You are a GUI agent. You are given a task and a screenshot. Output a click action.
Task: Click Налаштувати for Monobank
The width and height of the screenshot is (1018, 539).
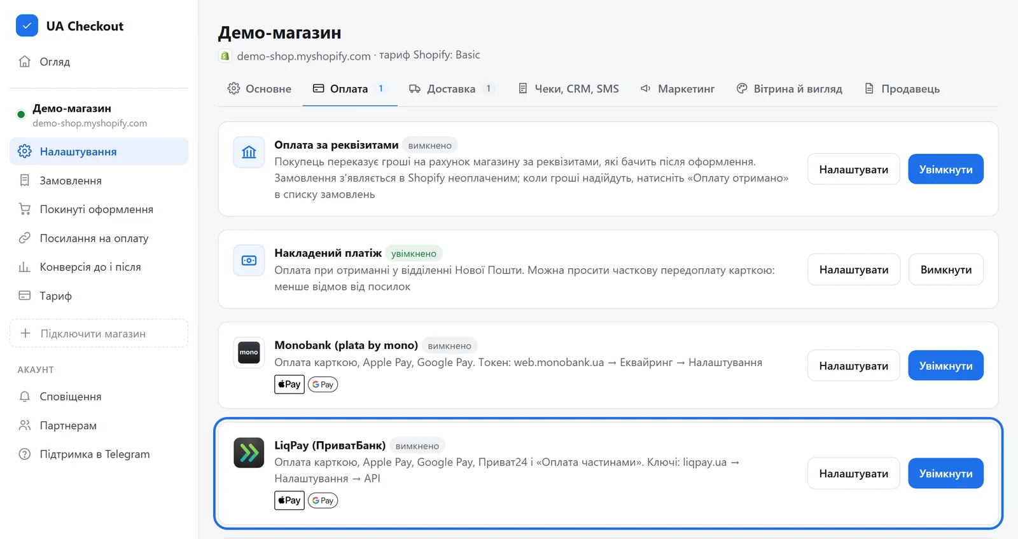(x=853, y=365)
